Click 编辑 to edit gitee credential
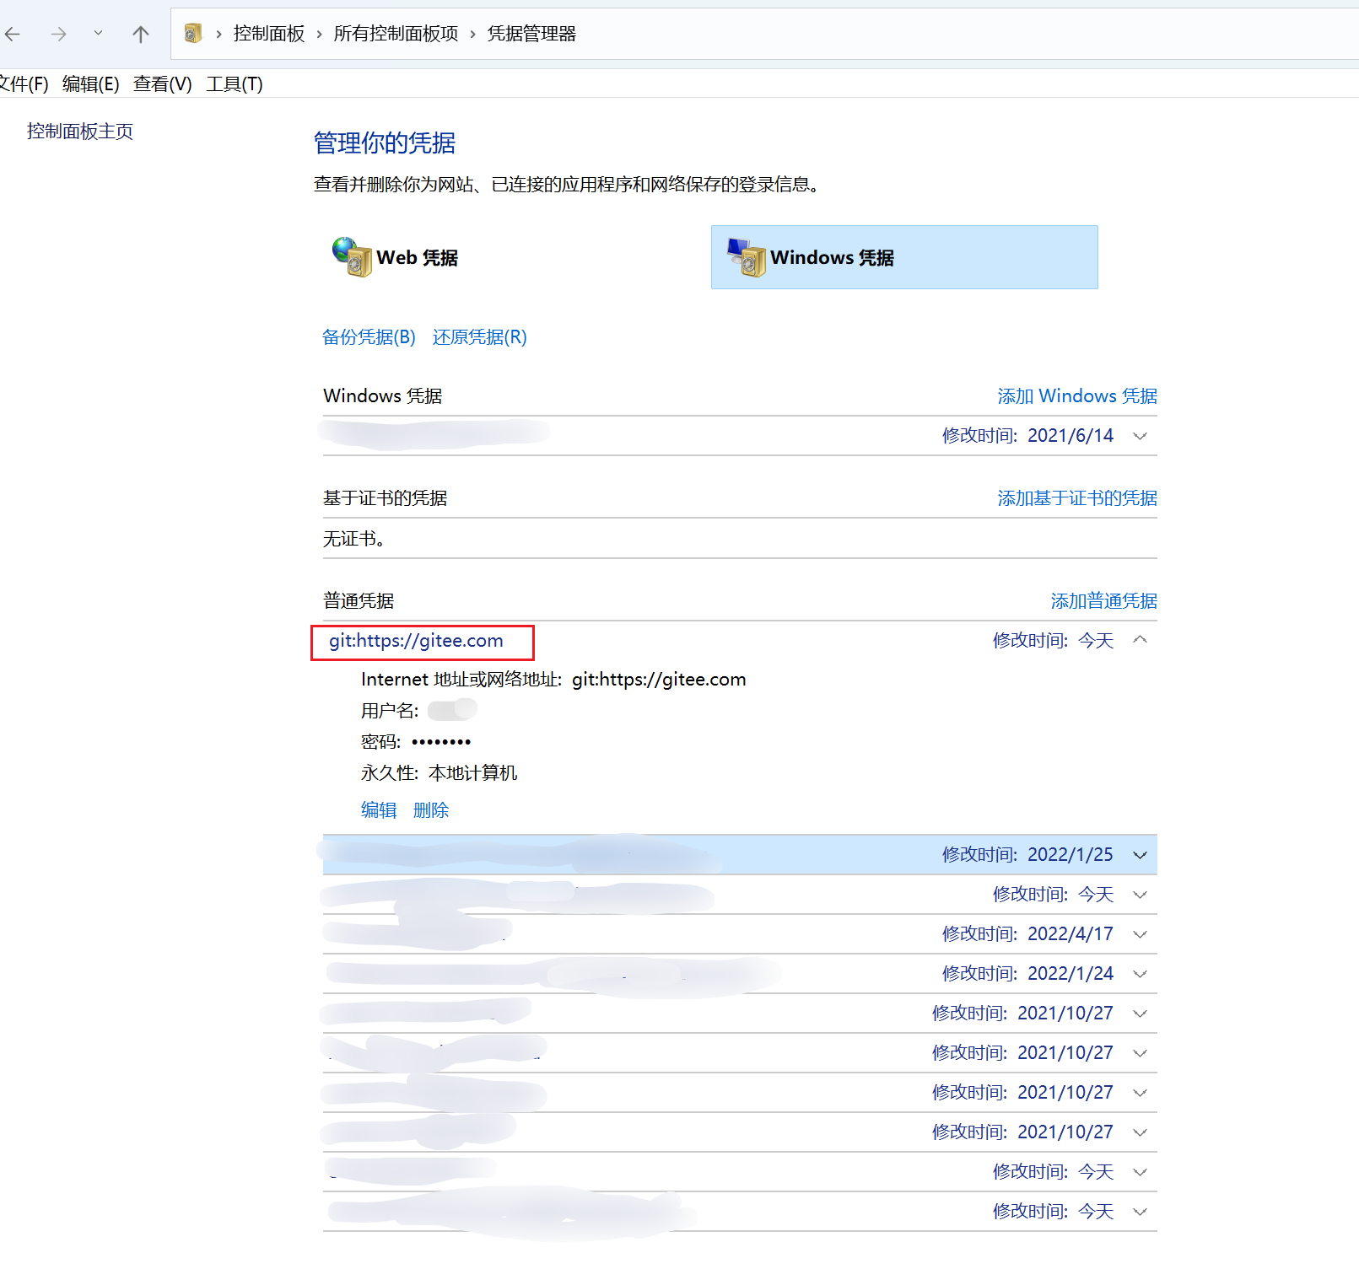This screenshot has height=1269, width=1359. click(x=379, y=810)
